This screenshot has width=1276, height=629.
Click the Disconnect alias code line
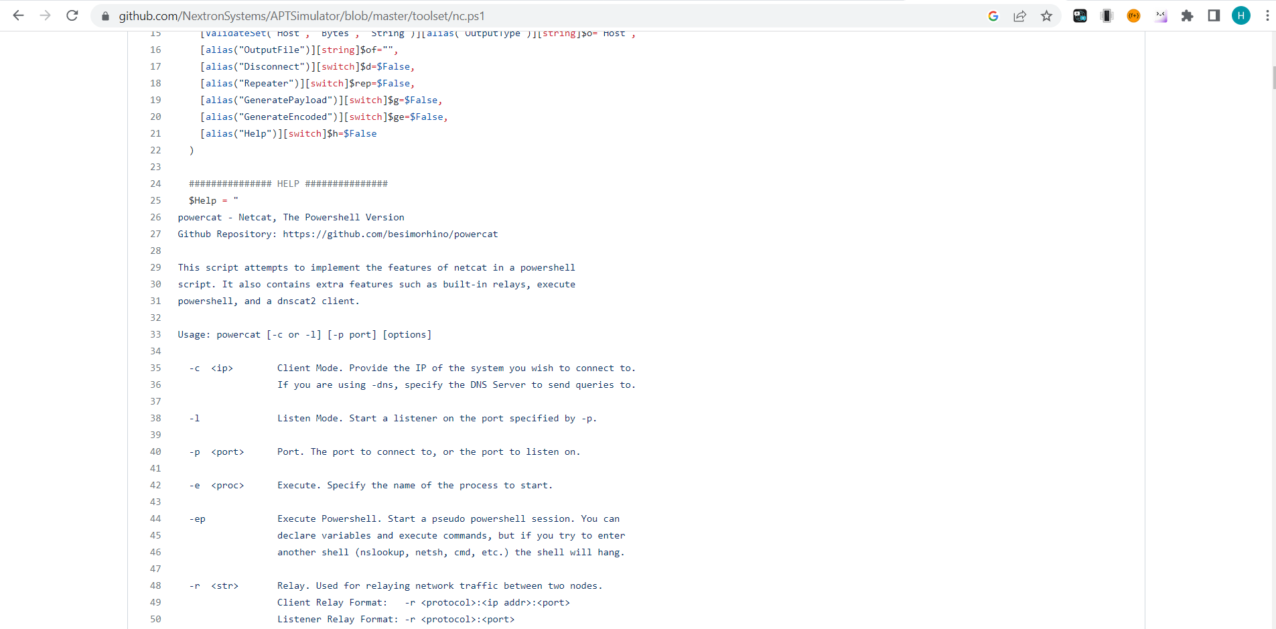[x=307, y=66]
